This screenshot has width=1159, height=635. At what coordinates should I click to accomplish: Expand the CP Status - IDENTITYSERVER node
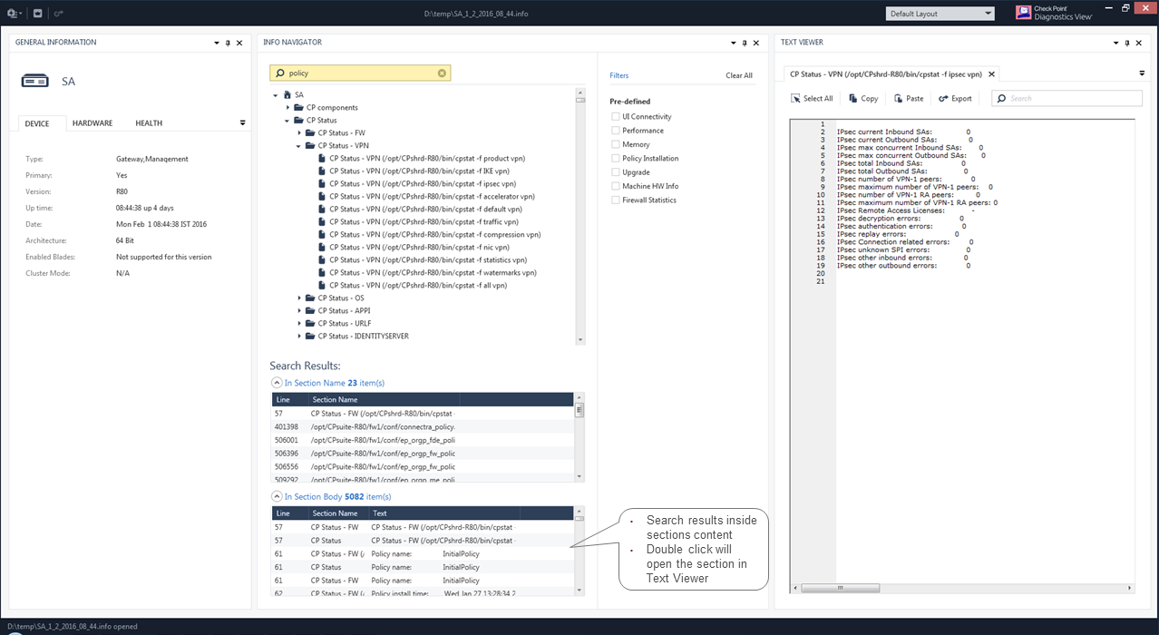tap(299, 337)
